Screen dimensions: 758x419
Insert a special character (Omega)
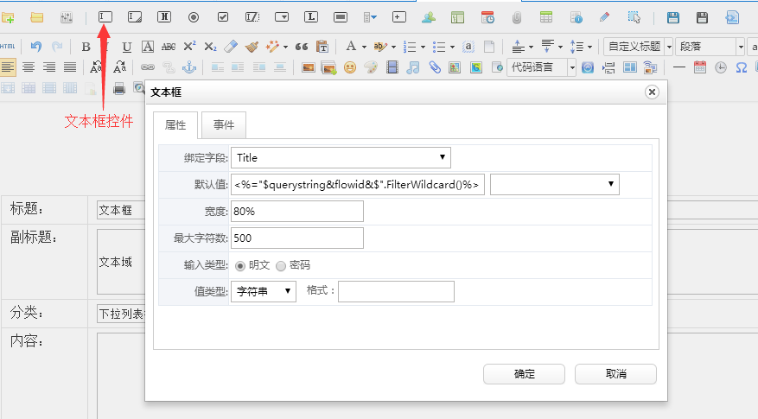[x=742, y=67]
